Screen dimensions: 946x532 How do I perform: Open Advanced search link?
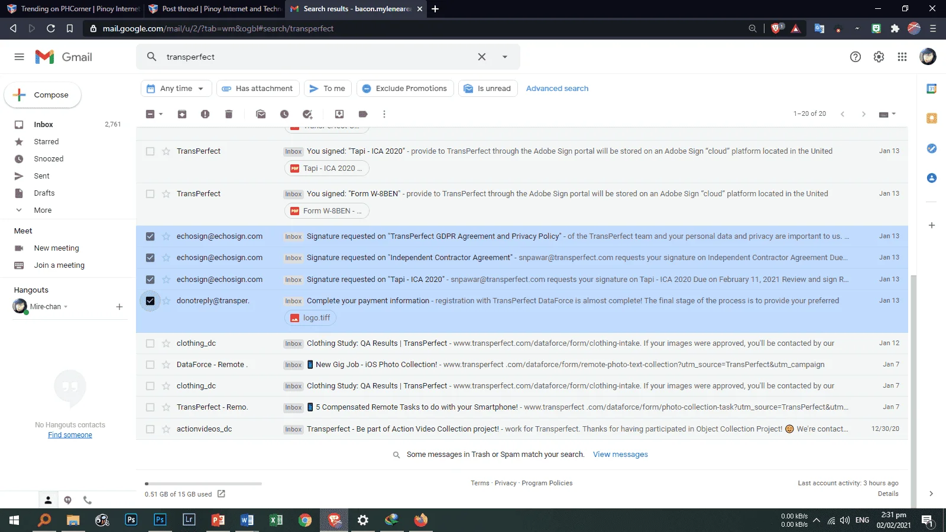[557, 89]
